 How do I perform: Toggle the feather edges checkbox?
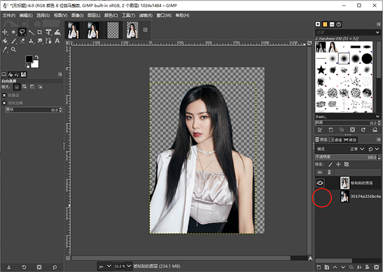tap(4, 103)
